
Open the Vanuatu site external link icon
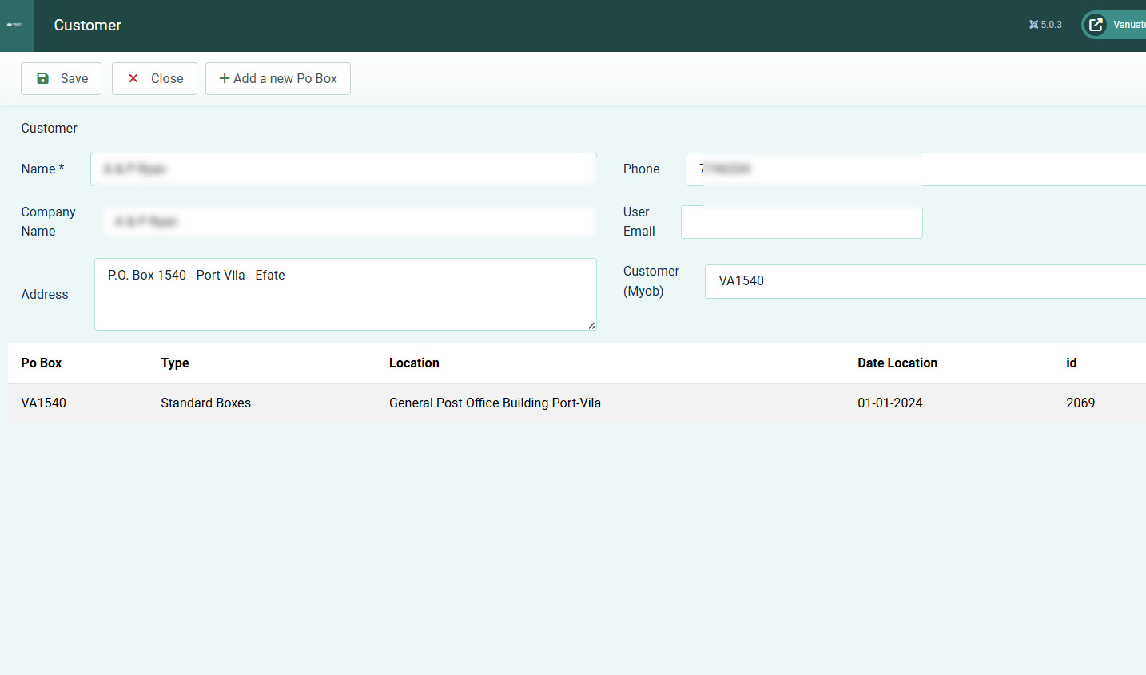point(1096,25)
